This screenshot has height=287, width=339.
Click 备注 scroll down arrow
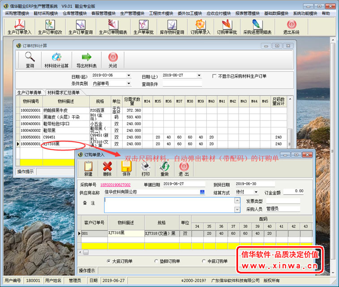[x=237, y=209]
